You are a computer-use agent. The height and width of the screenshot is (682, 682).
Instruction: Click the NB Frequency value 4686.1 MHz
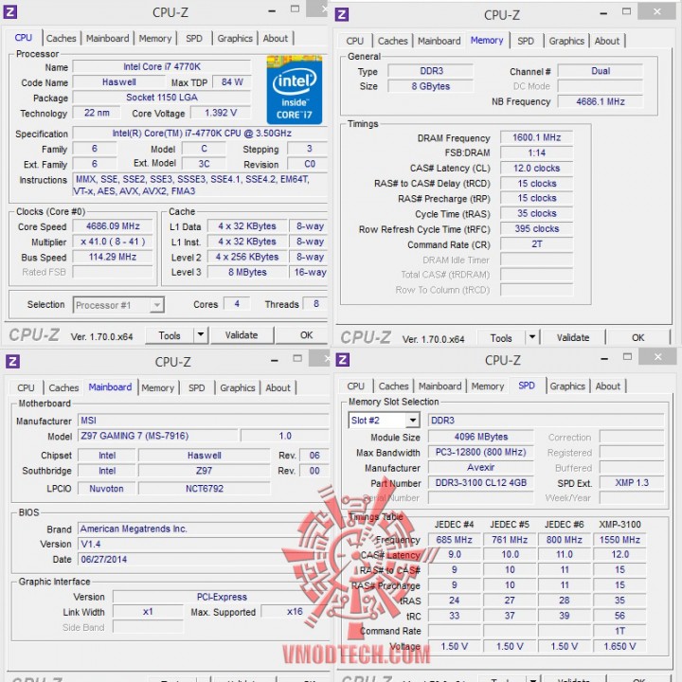pyautogui.click(x=601, y=101)
